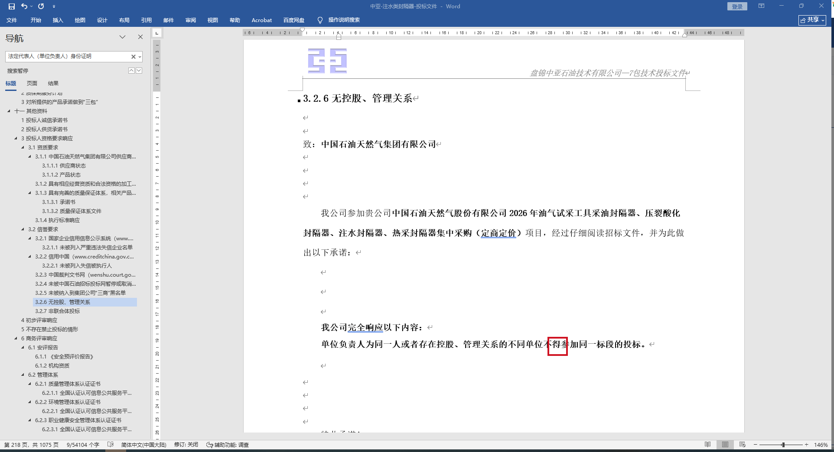
Task: Open word count from 9/54104 个字
Action: tap(83, 445)
